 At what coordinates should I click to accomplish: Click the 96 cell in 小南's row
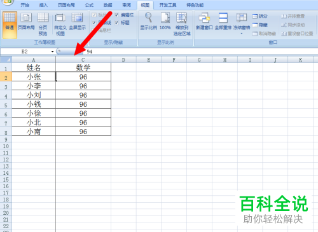pos(83,131)
